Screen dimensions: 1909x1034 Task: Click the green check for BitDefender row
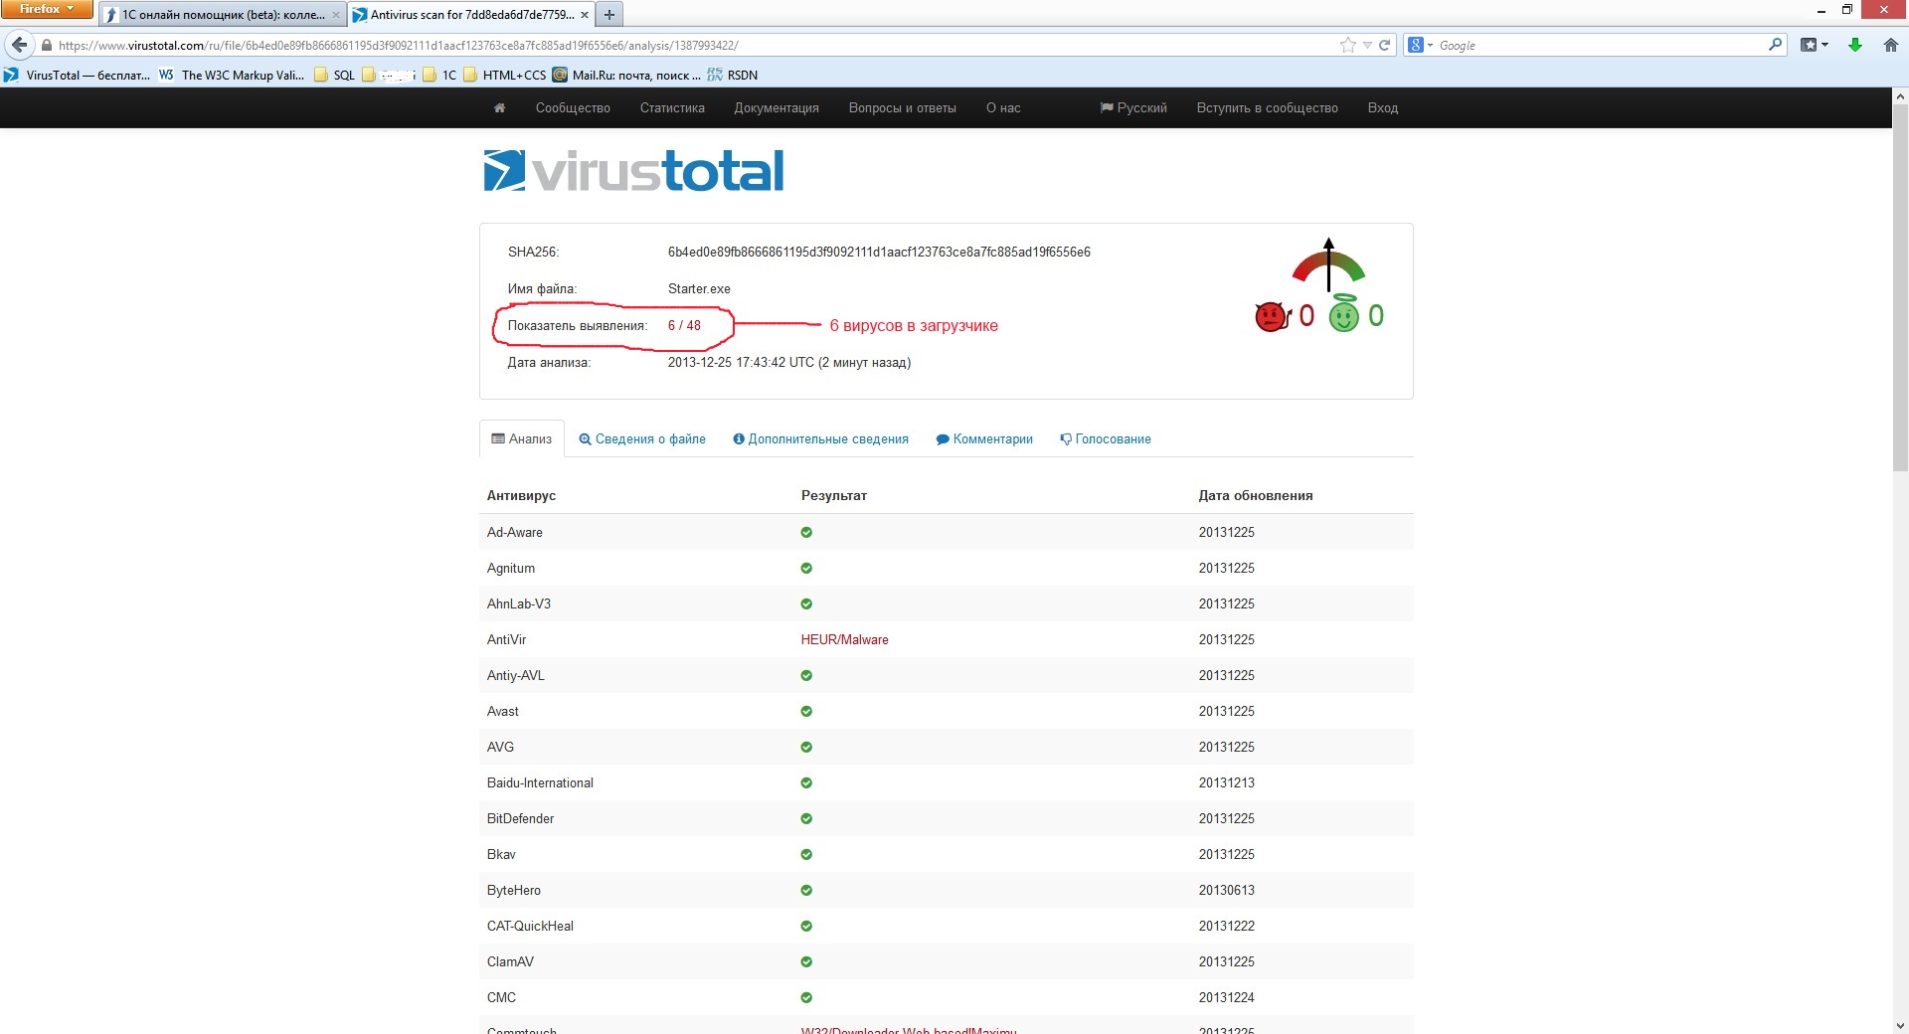806,818
